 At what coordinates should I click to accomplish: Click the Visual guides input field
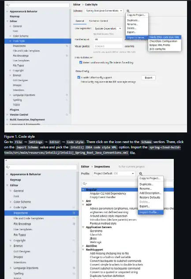point(108,46)
